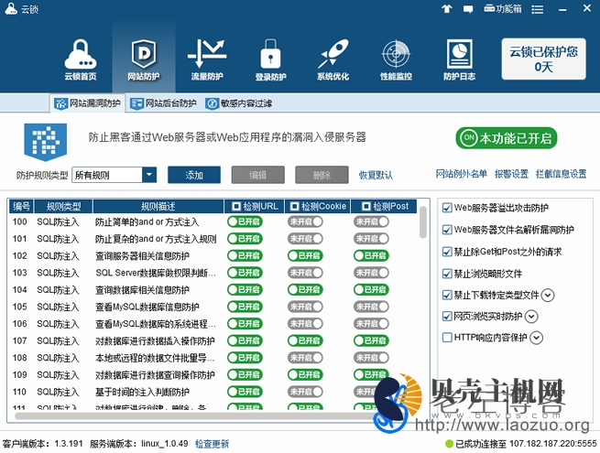Open the 防护日志 report icon
This screenshot has width=600, height=453.
pyautogui.click(x=459, y=59)
